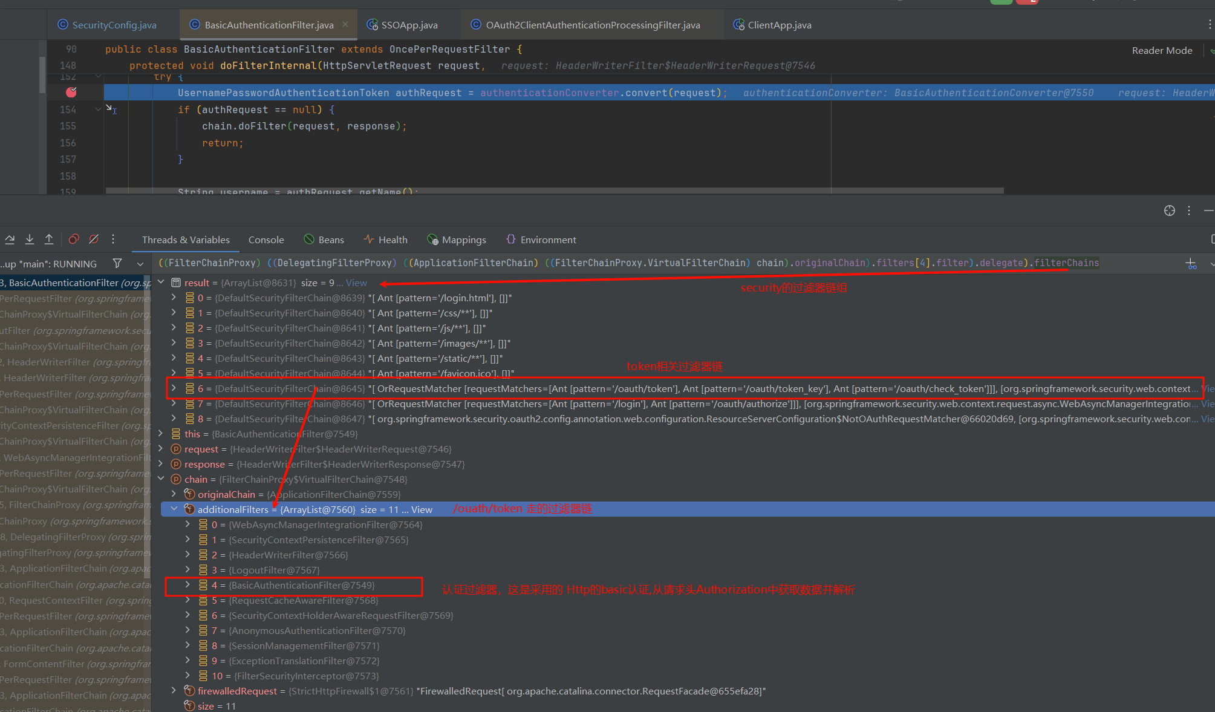Viewport: 1215px width, 712px height.
Task: Expand BasicAuthenticationFilter@7549 list item 4
Action: tap(187, 585)
